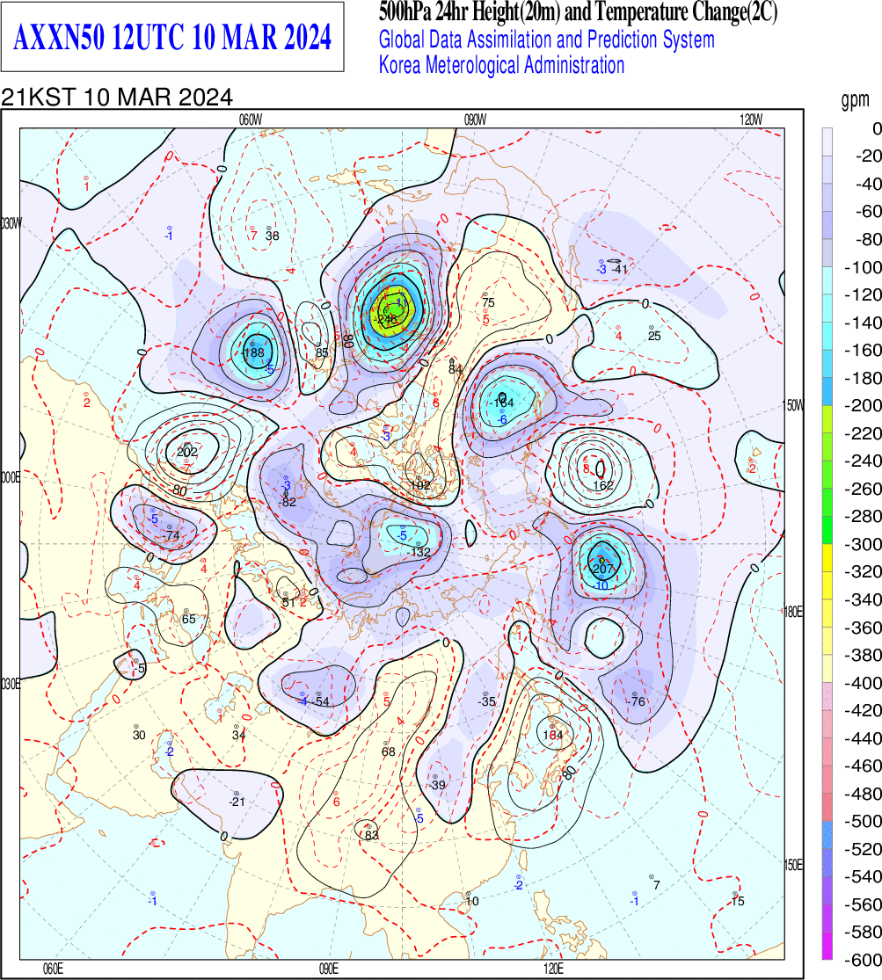The width and height of the screenshot is (882, 980).
Task: Click the -35 height change value
Action: [x=486, y=701]
